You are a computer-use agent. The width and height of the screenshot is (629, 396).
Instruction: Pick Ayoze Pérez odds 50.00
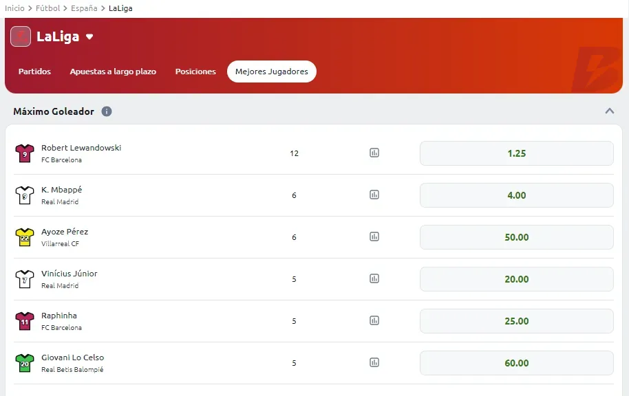517,237
